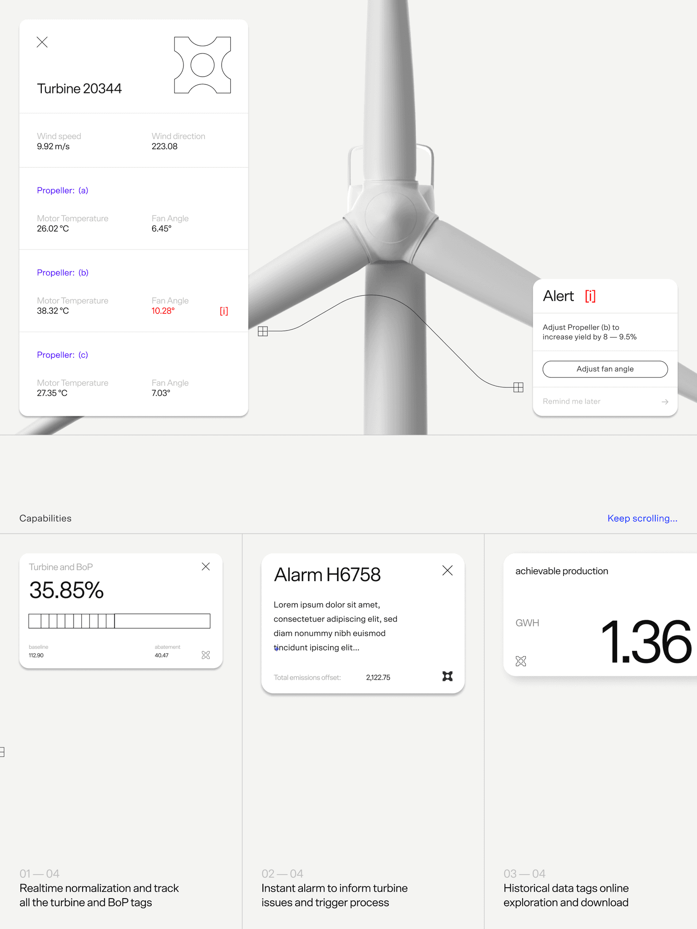697x929 pixels.
Task: Click the grid connector node beside Alert card
Action: (x=518, y=387)
